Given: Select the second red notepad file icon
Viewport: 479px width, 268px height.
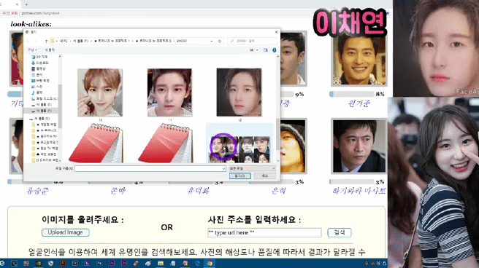Looking at the screenshot, I should pyautogui.click(x=165, y=143).
